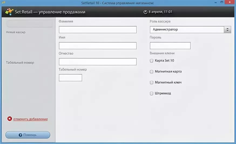Screen dimensions: 236x144
Task: Open the Администратор role dropdown
Action: point(190,30)
